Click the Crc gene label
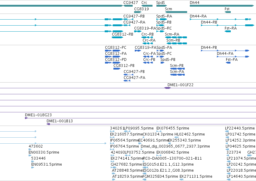Viewport: 256px width, 181px height. [144, 3]
